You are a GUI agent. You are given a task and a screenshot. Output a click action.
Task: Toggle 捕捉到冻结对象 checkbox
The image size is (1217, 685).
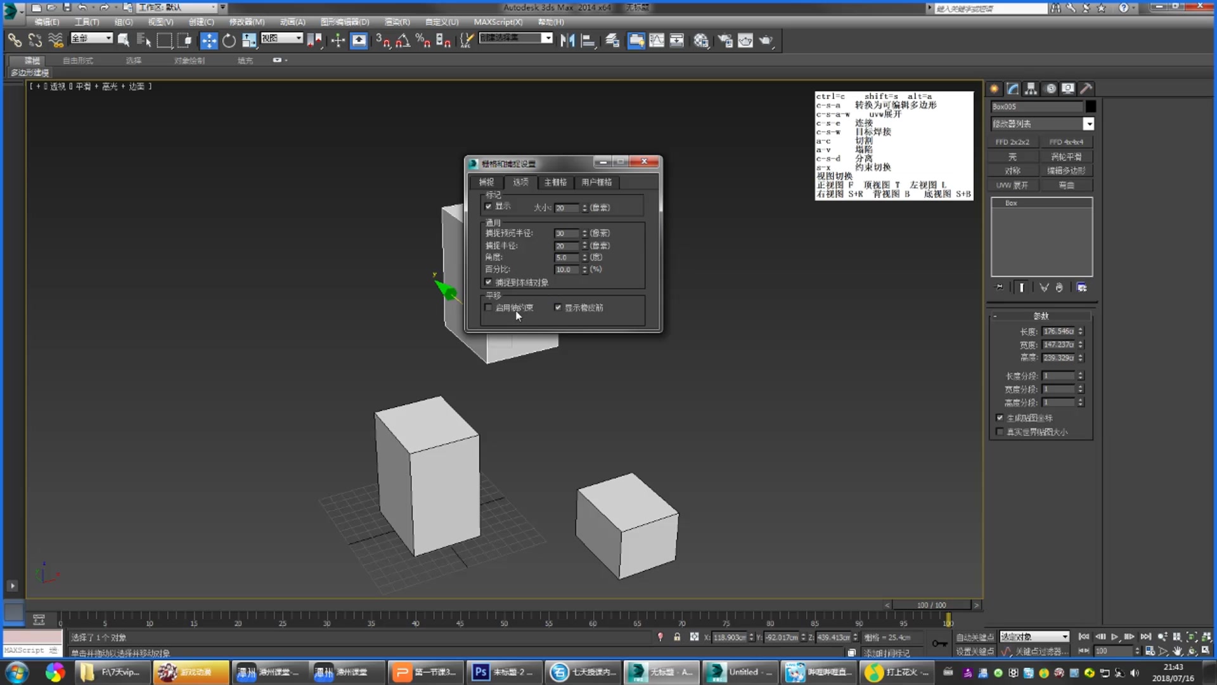pyautogui.click(x=488, y=282)
